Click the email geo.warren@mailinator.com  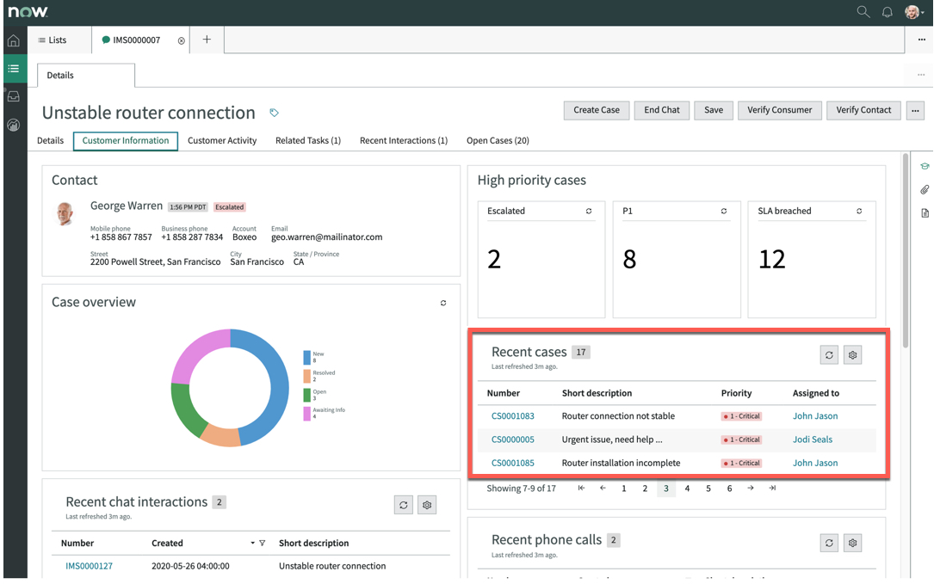pos(326,237)
